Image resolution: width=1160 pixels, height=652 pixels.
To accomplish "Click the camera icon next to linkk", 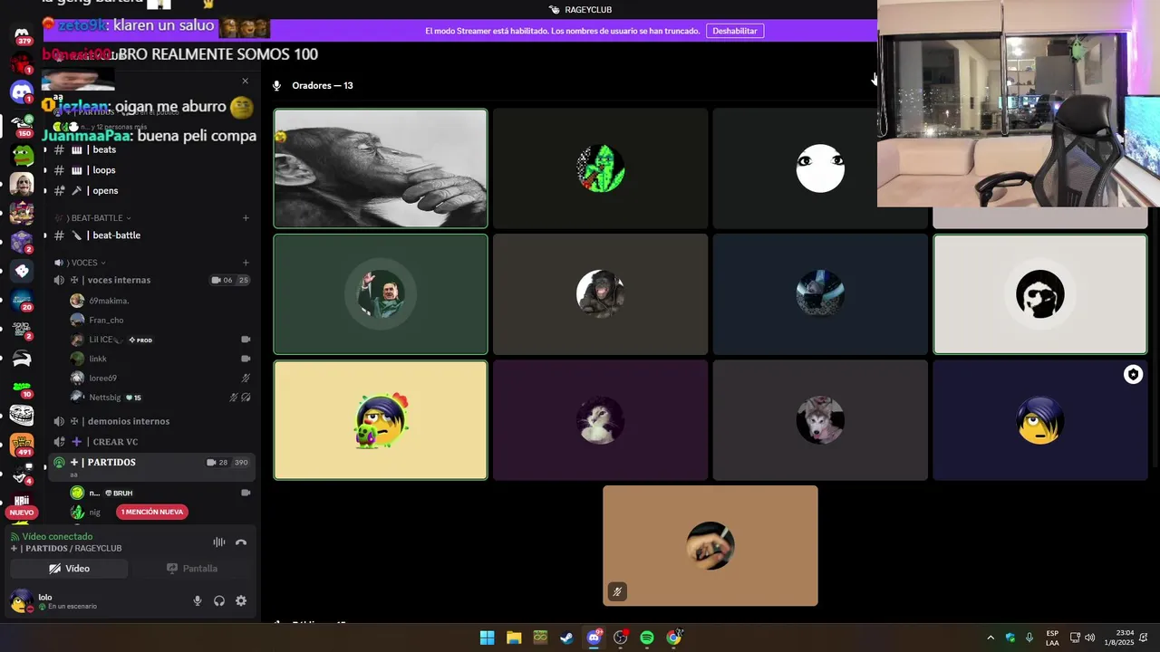I will (246, 359).
